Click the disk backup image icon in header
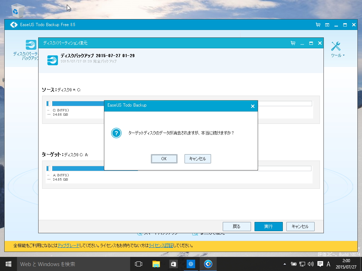Screen dimensions: 362x271 point(53,60)
